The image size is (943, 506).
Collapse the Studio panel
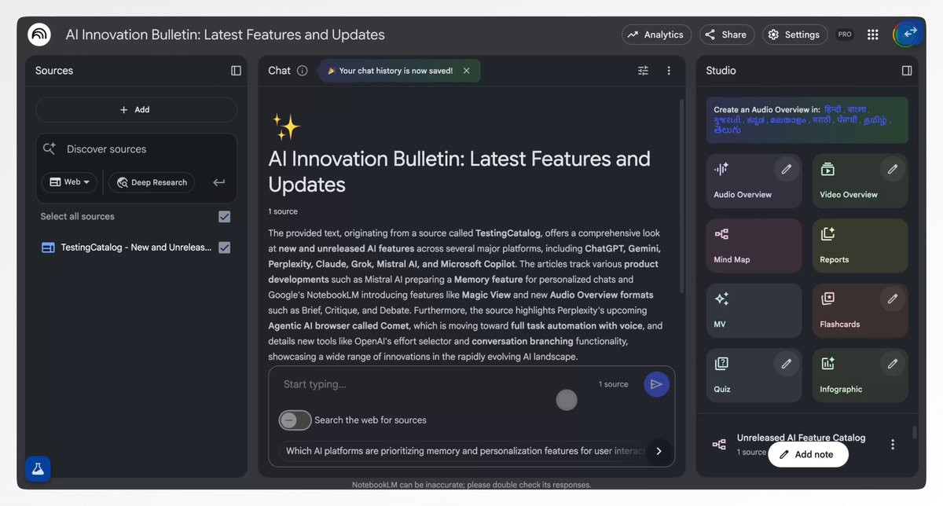click(x=907, y=71)
